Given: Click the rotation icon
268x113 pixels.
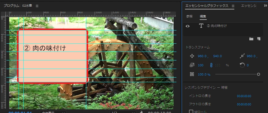Looking at the screenshot, I should tap(242, 65).
